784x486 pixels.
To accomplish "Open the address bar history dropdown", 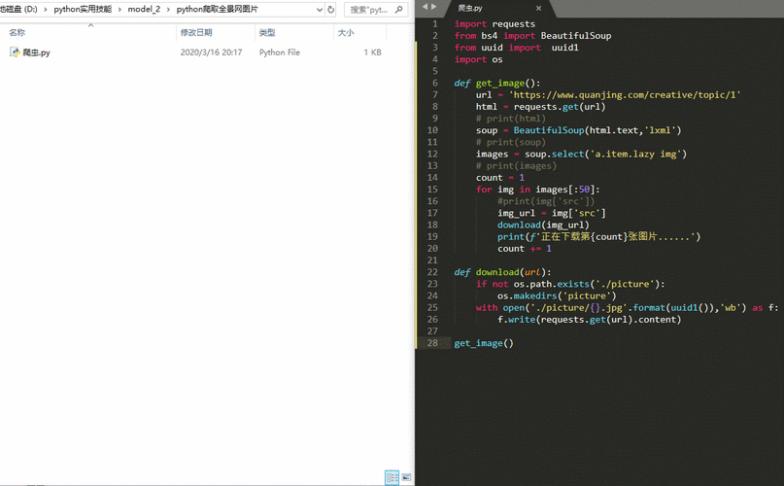I will click(x=320, y=10).
